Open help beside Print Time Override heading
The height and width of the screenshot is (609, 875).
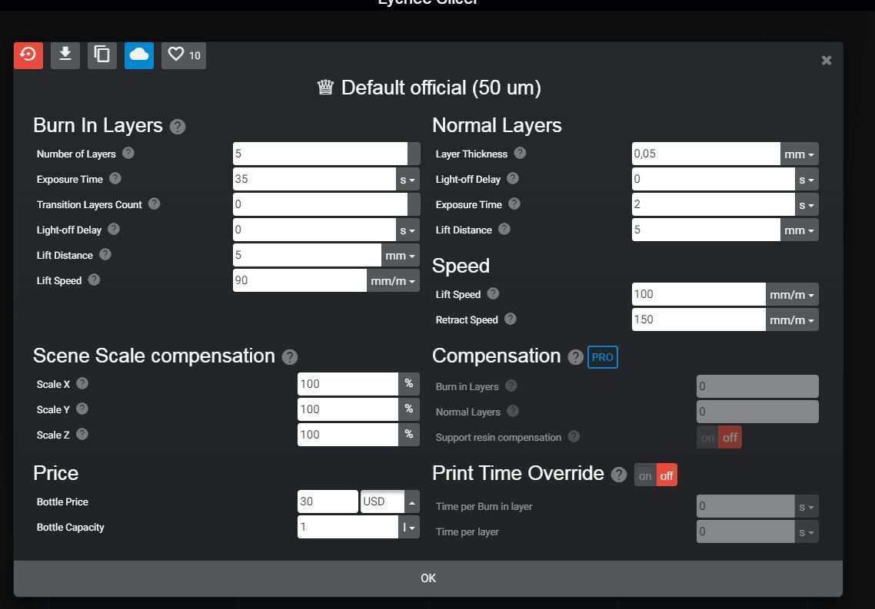pos(619,475)
